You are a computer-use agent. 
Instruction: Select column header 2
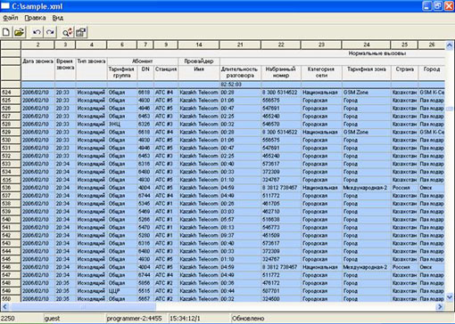(x=37, y=45)
